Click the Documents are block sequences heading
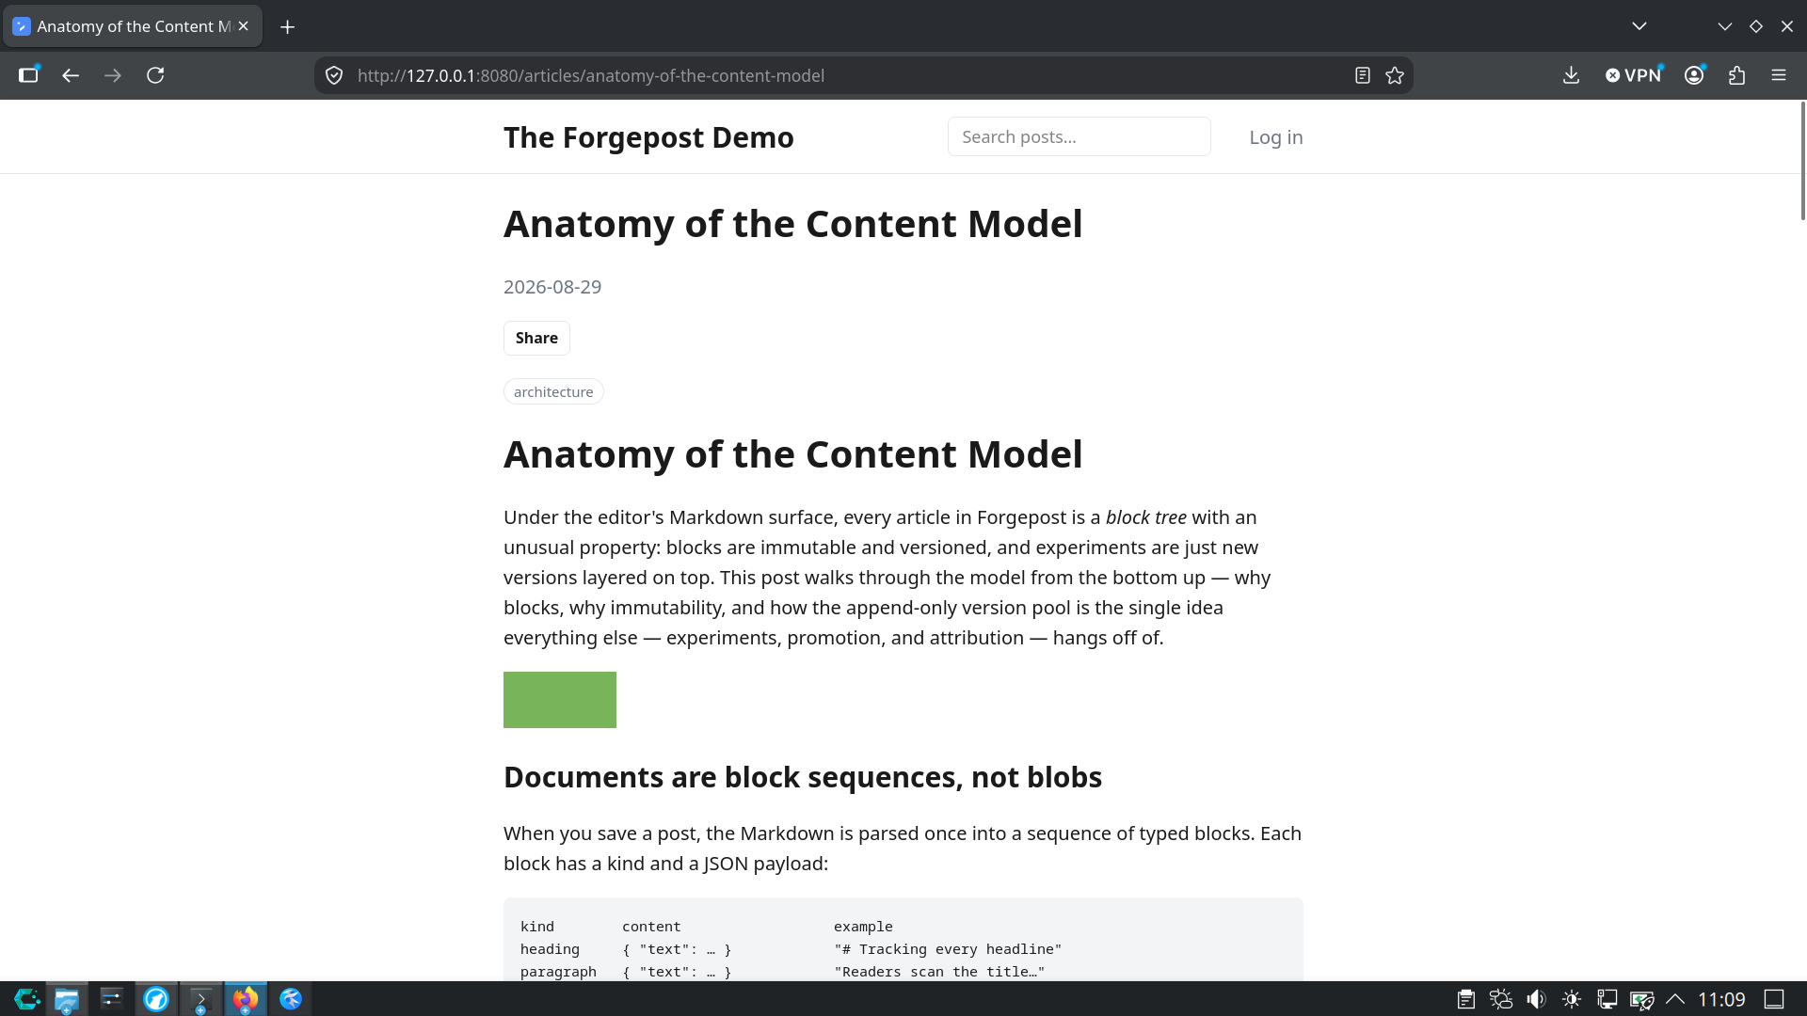 coord(803,777)
